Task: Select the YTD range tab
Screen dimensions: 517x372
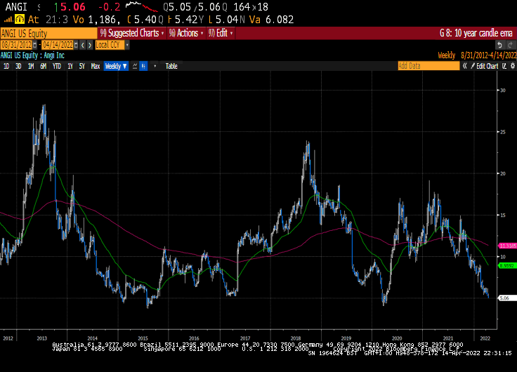Action: click(57, 66)
